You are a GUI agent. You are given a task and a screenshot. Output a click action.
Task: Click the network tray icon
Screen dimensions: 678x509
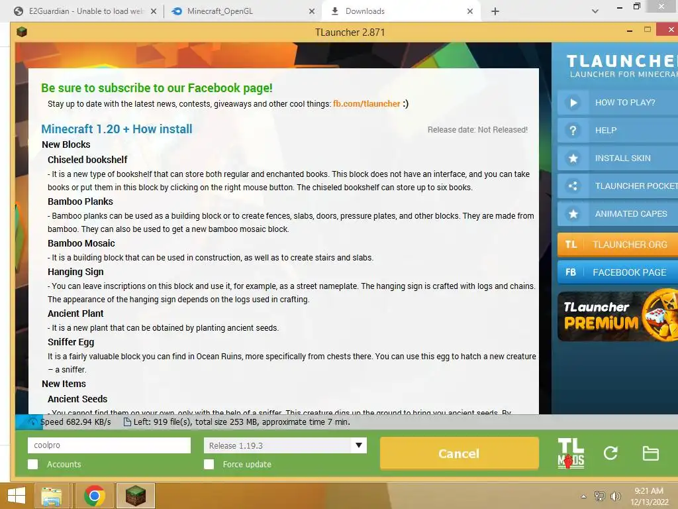tap(600, 496)
